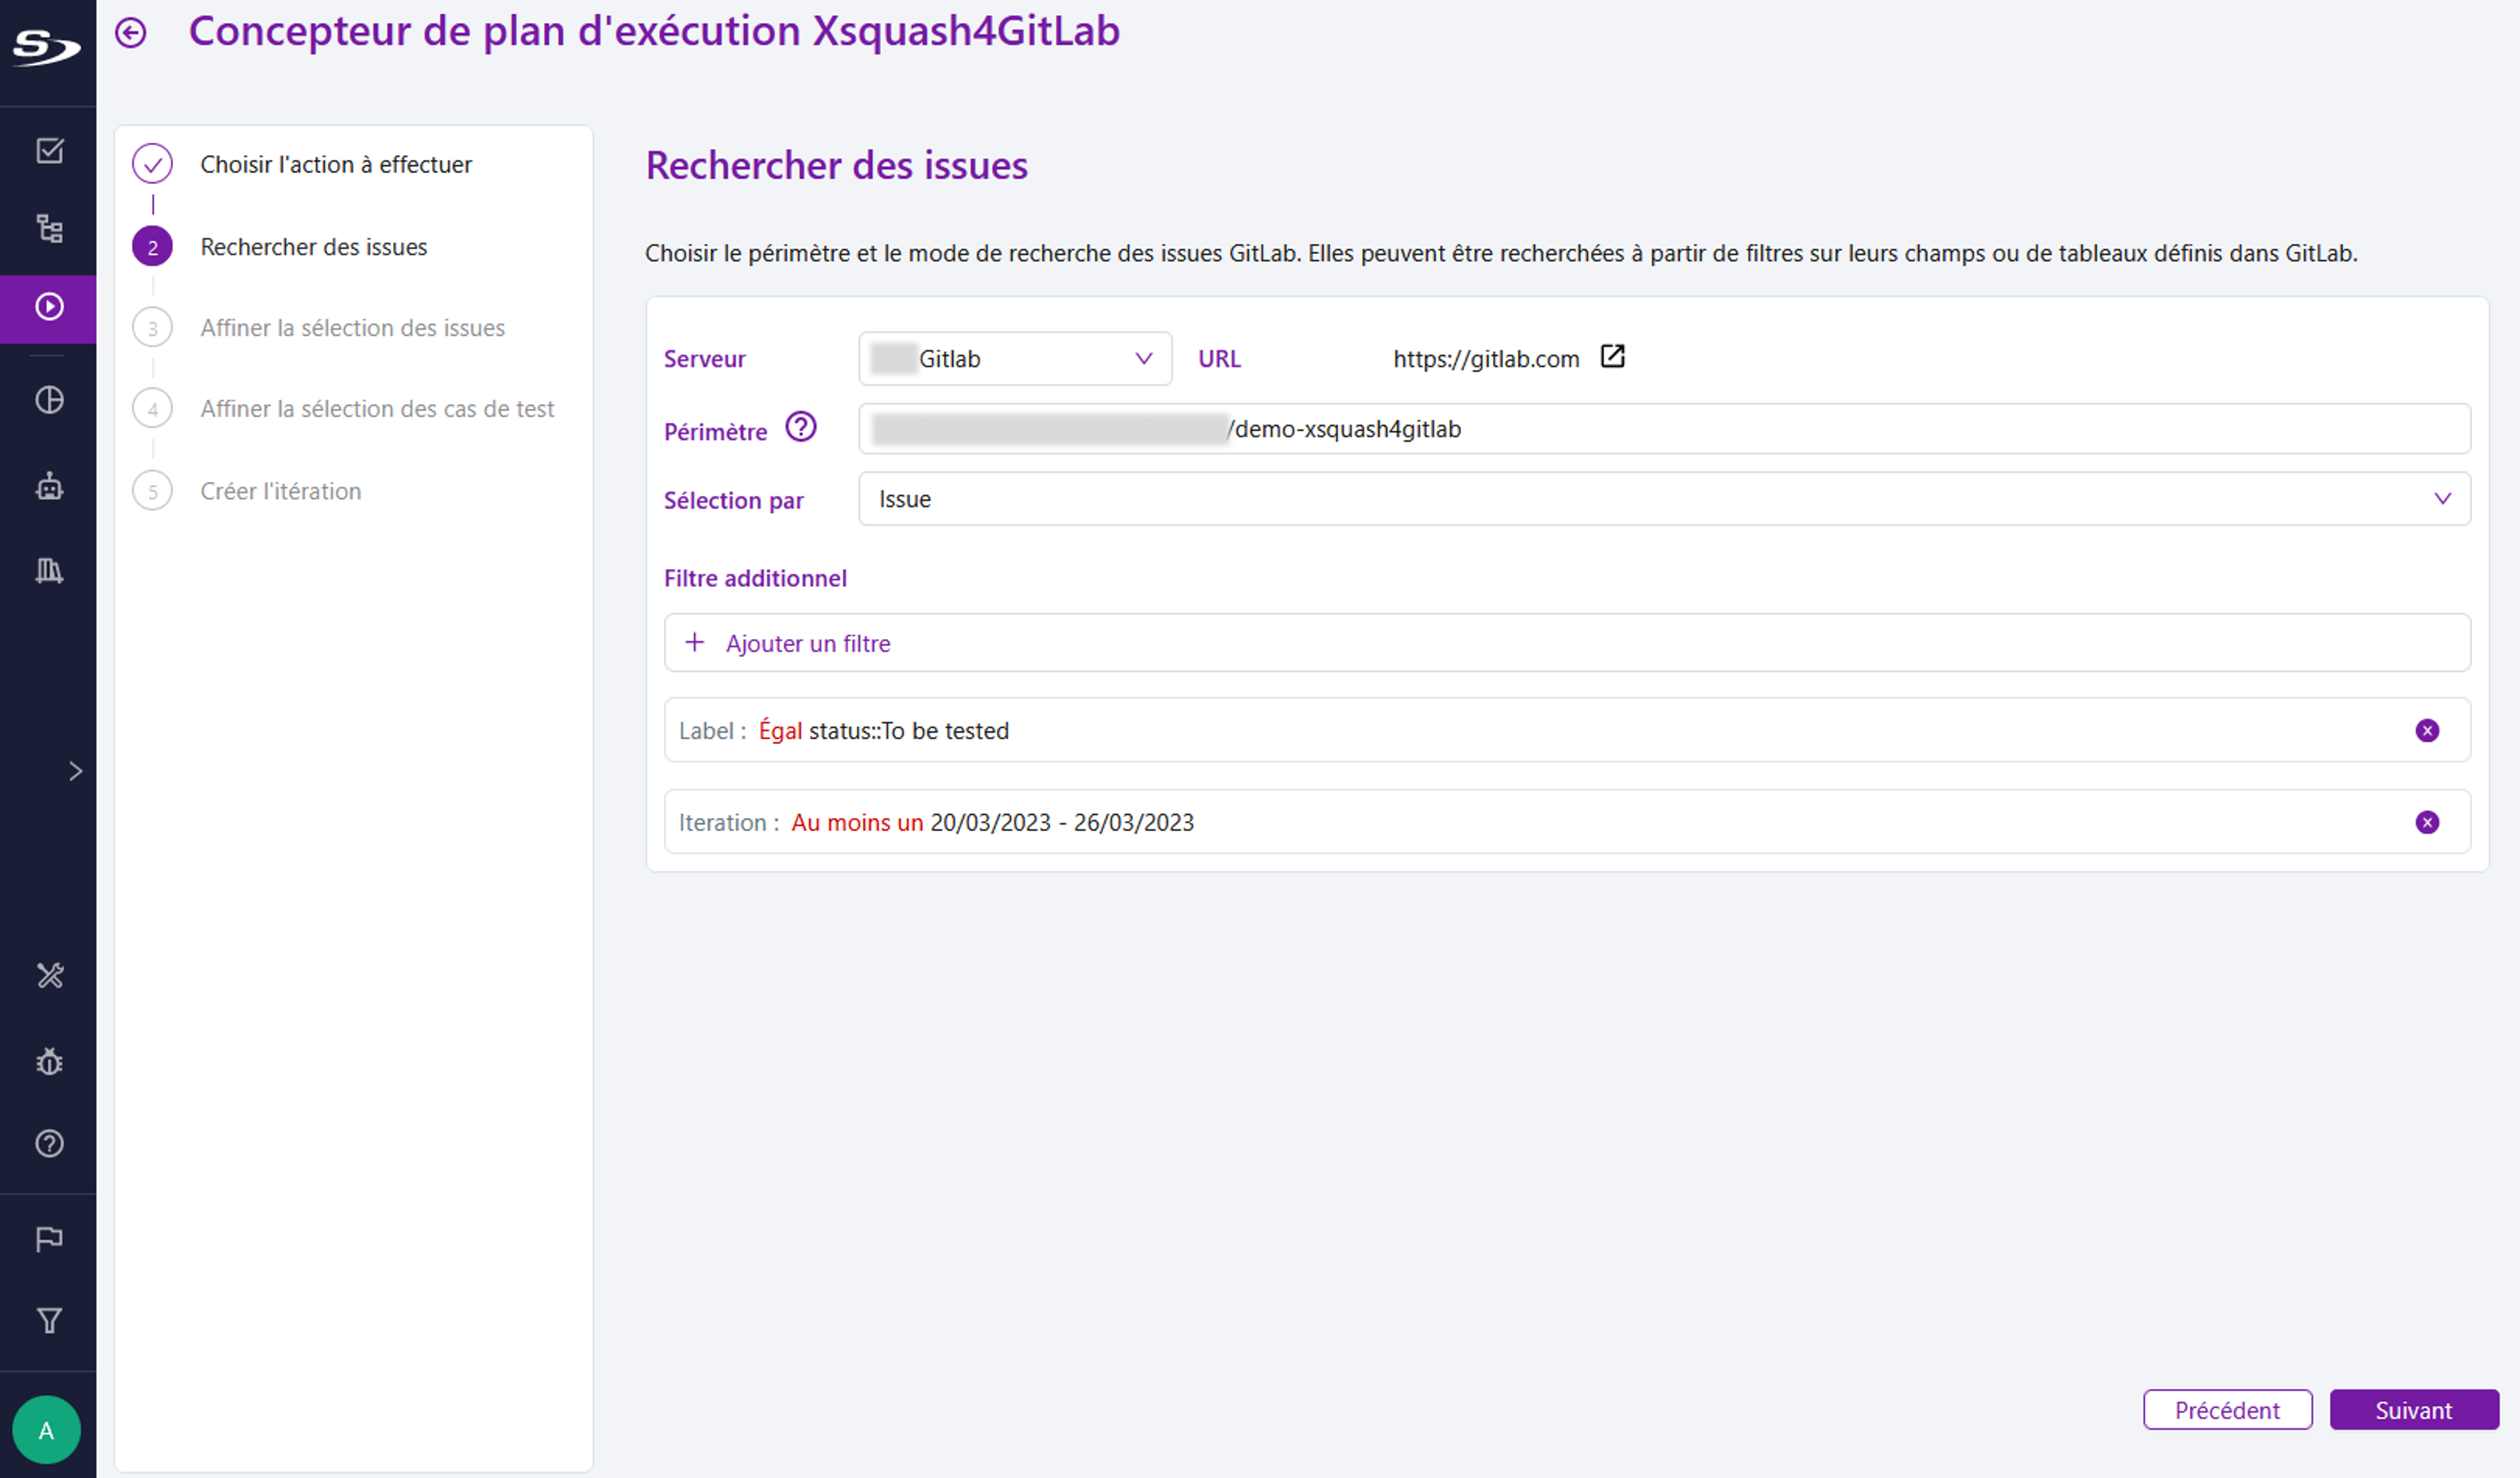The width and height of the screenshot is (2520, 1478).
Task: Click the active campaigns play icon
Action: click(48, 309)
